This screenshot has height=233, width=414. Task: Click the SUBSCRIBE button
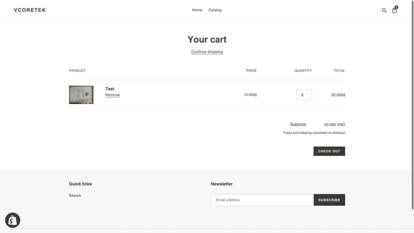pyautogui.click(x=329, y=200)
